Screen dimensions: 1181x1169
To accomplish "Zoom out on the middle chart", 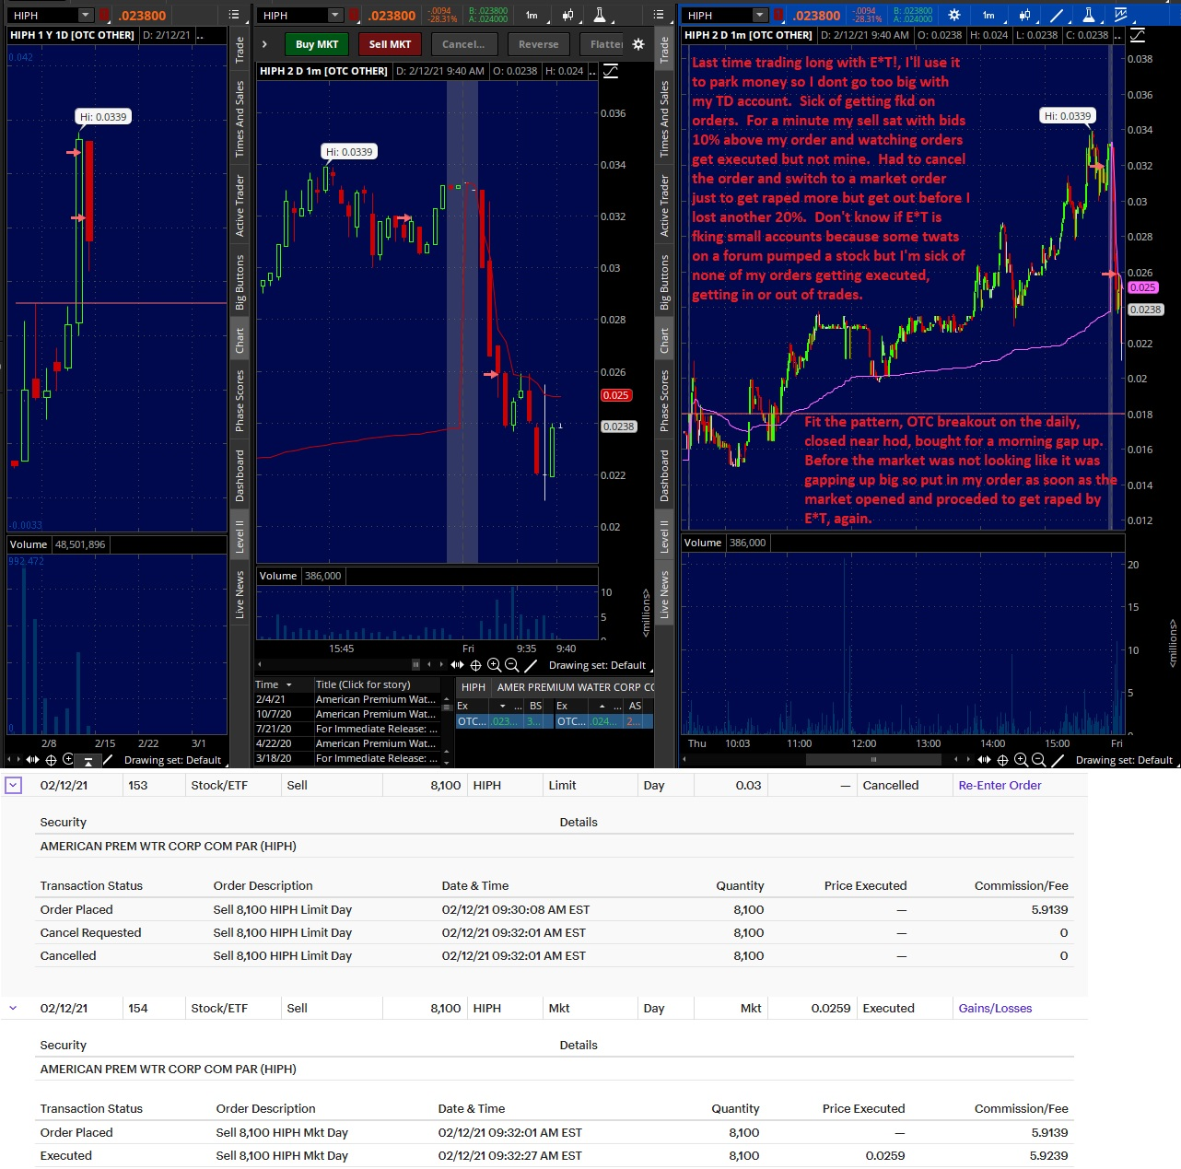I will click(512, 665).
